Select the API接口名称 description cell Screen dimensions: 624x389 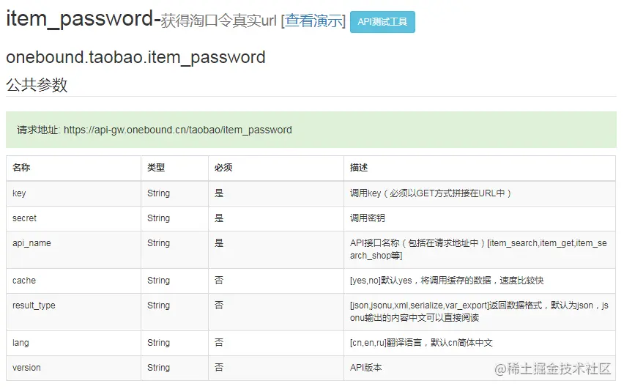coord(478,249)
